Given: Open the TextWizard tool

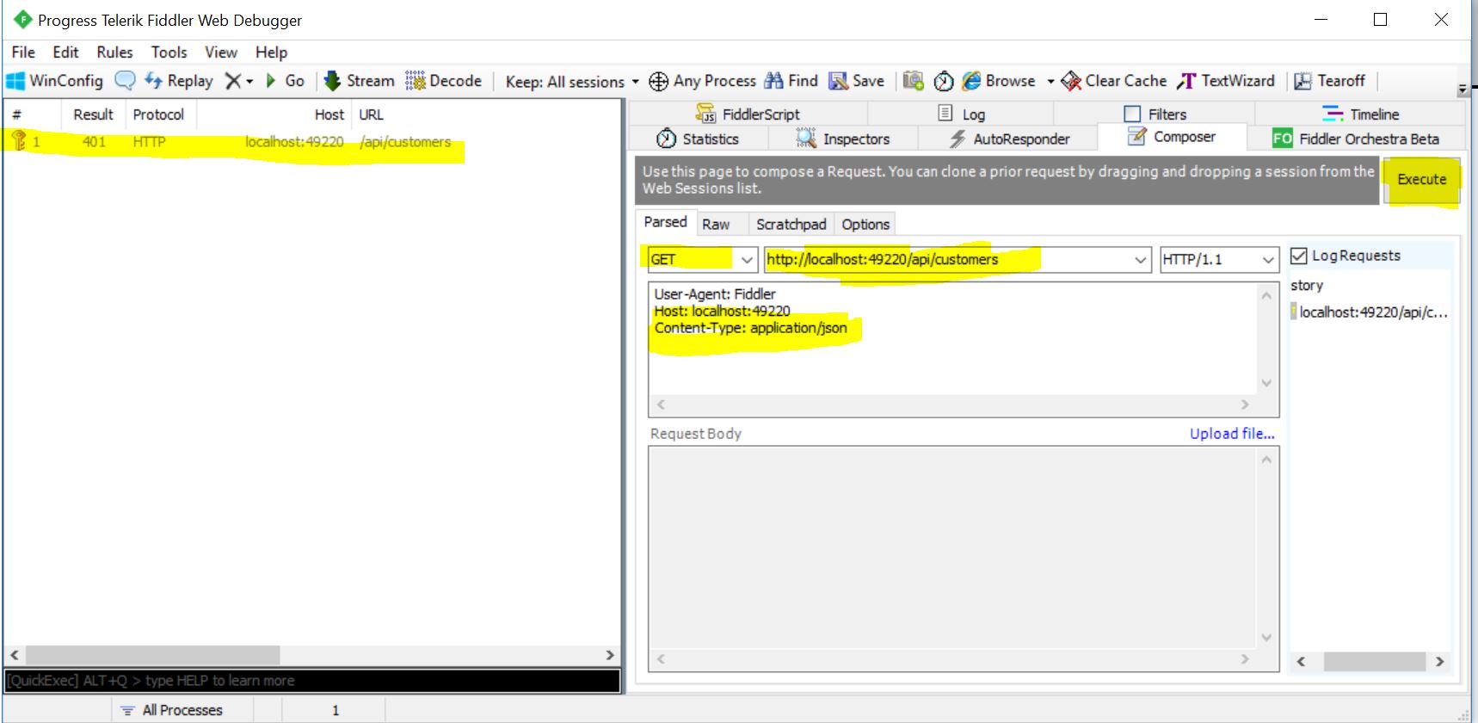Looking at the screenshot, I should (1226, 81).
